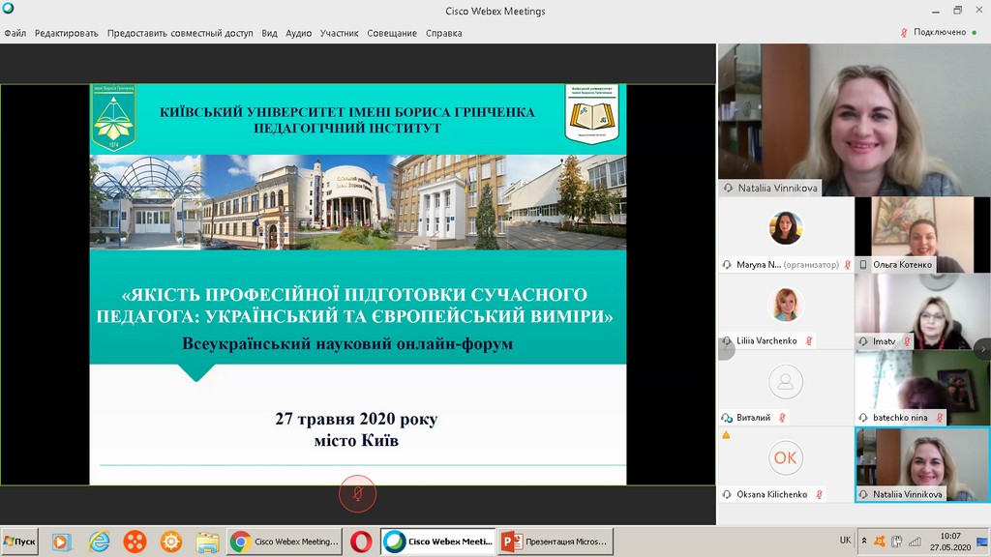The width and height of the screenshot is (991, 557).
Task: Open Opera browser from the taskbar
Action: click(x=360, y=543)
